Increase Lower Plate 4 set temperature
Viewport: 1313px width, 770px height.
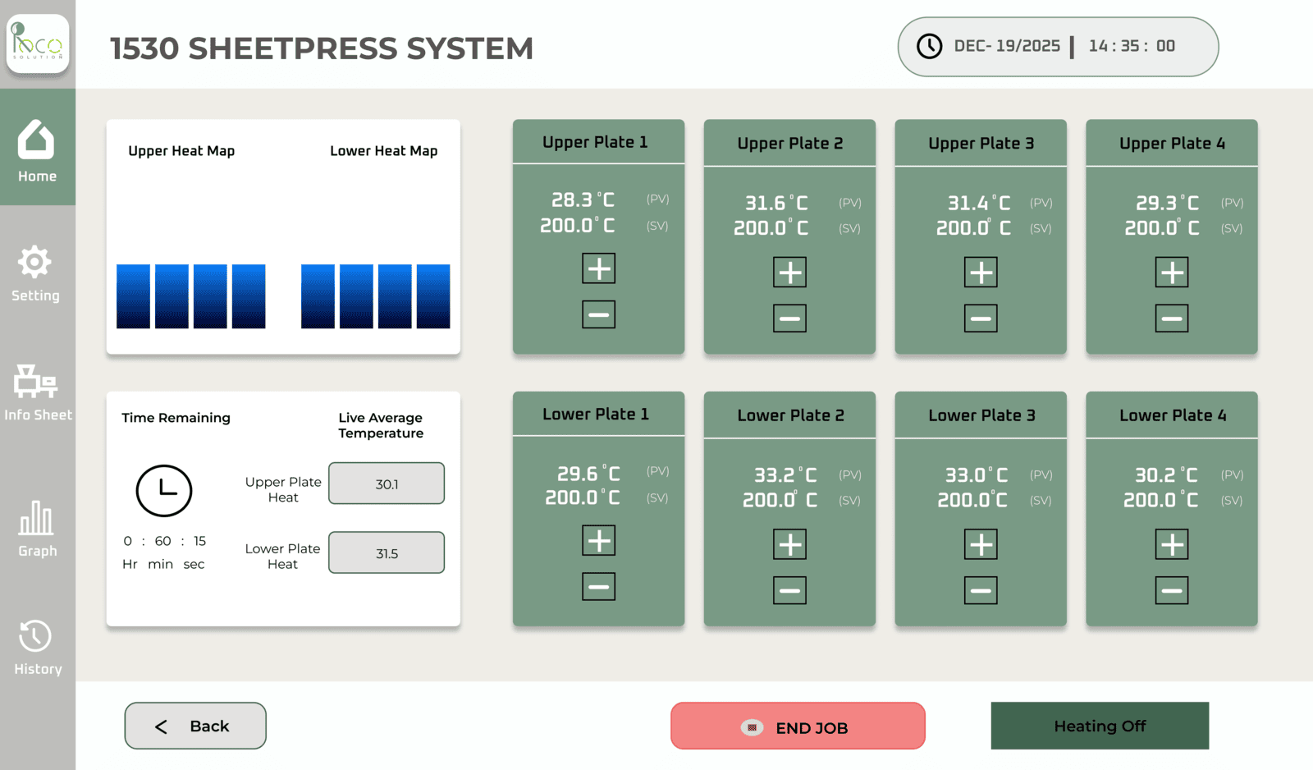click(x=1171, y=544)
